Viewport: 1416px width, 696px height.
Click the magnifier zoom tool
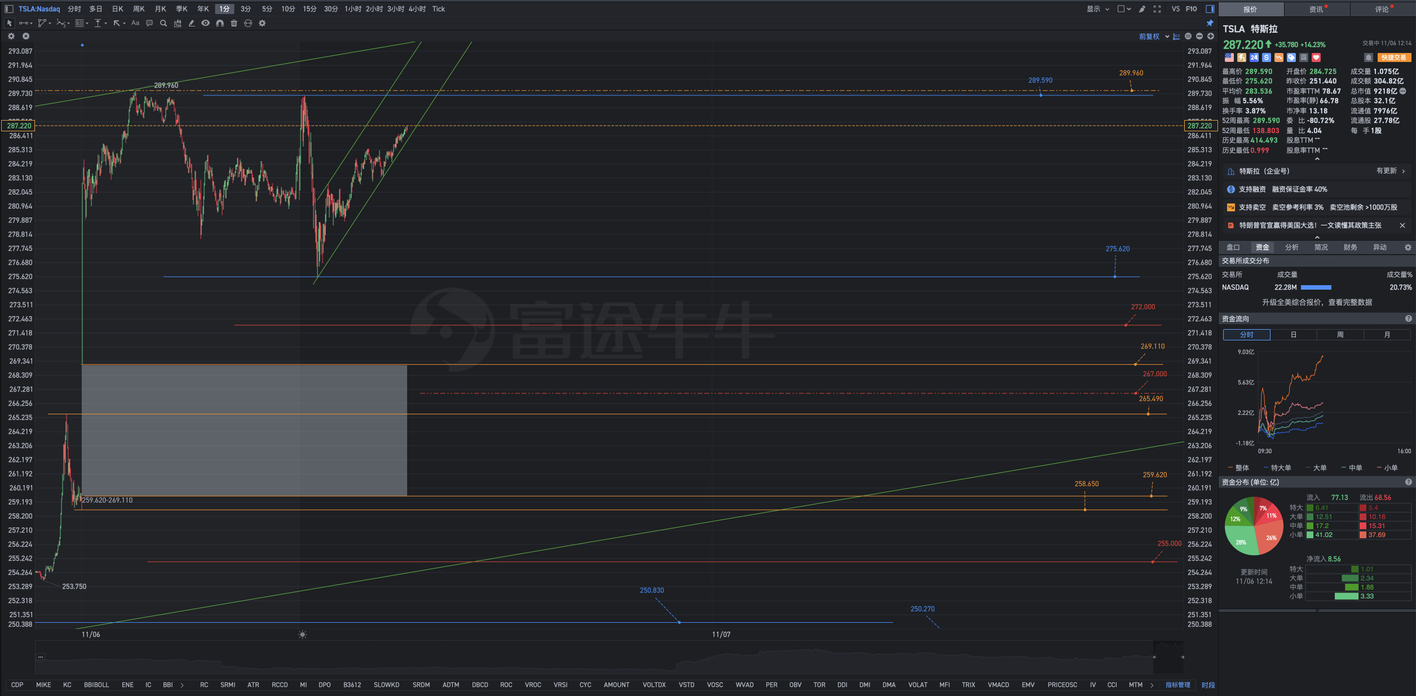pyautogui.click(x=164, y=23)
